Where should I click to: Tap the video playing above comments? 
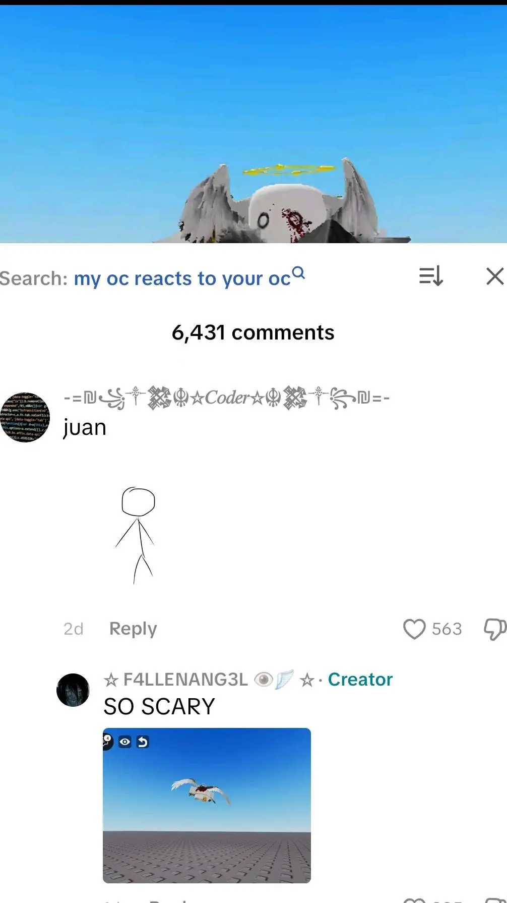254,124
